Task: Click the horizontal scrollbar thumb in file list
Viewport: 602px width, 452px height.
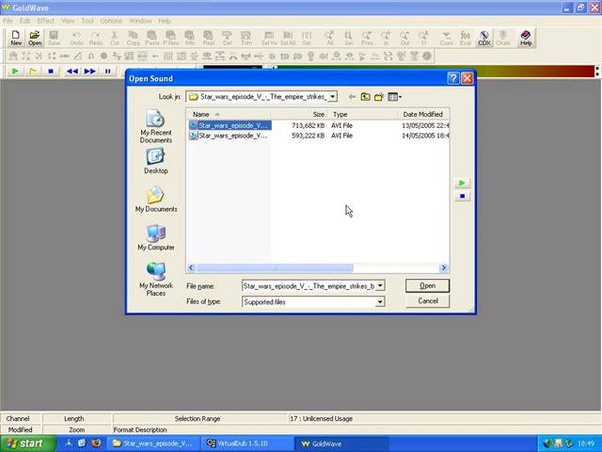Action: [x=274, y=267]
